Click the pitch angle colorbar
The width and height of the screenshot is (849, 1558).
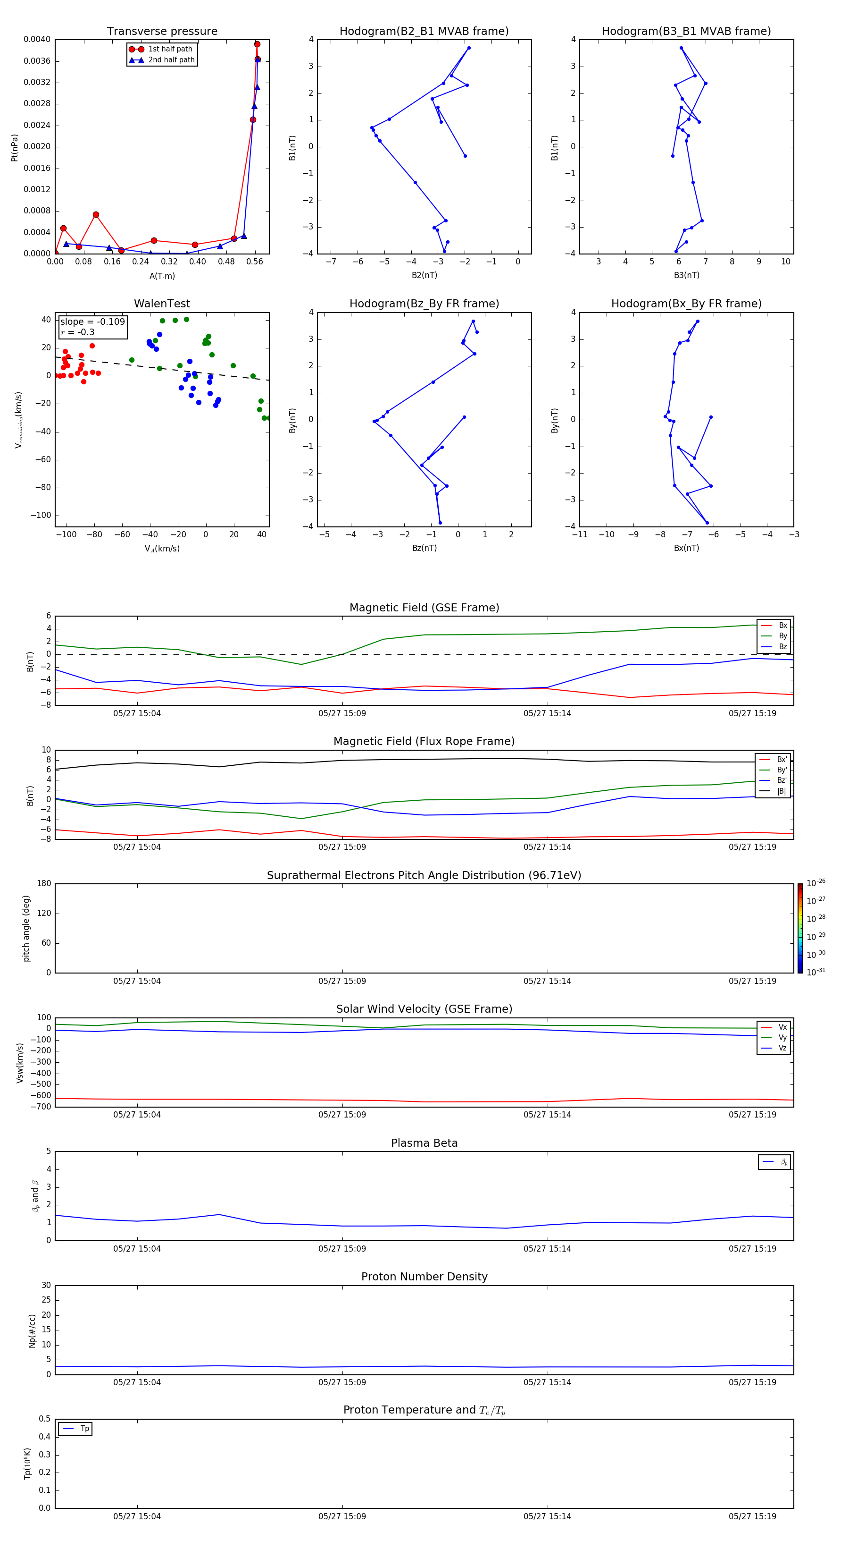[x=800, y=928]
